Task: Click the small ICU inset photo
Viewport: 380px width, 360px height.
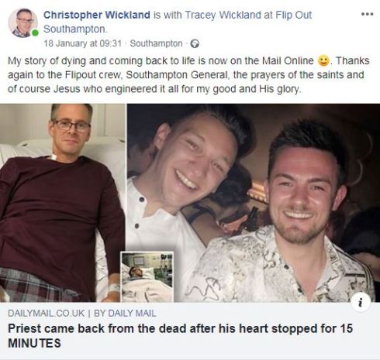Action: tap(147, 277)
